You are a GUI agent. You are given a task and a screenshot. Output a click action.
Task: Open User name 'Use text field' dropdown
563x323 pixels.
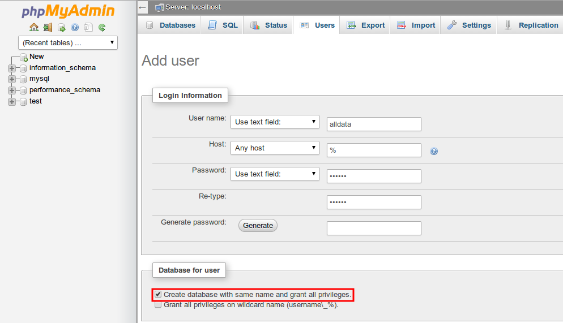click(x=275, y=122)
